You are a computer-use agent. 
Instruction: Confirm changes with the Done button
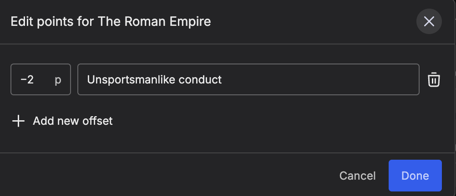coord(415,176)
